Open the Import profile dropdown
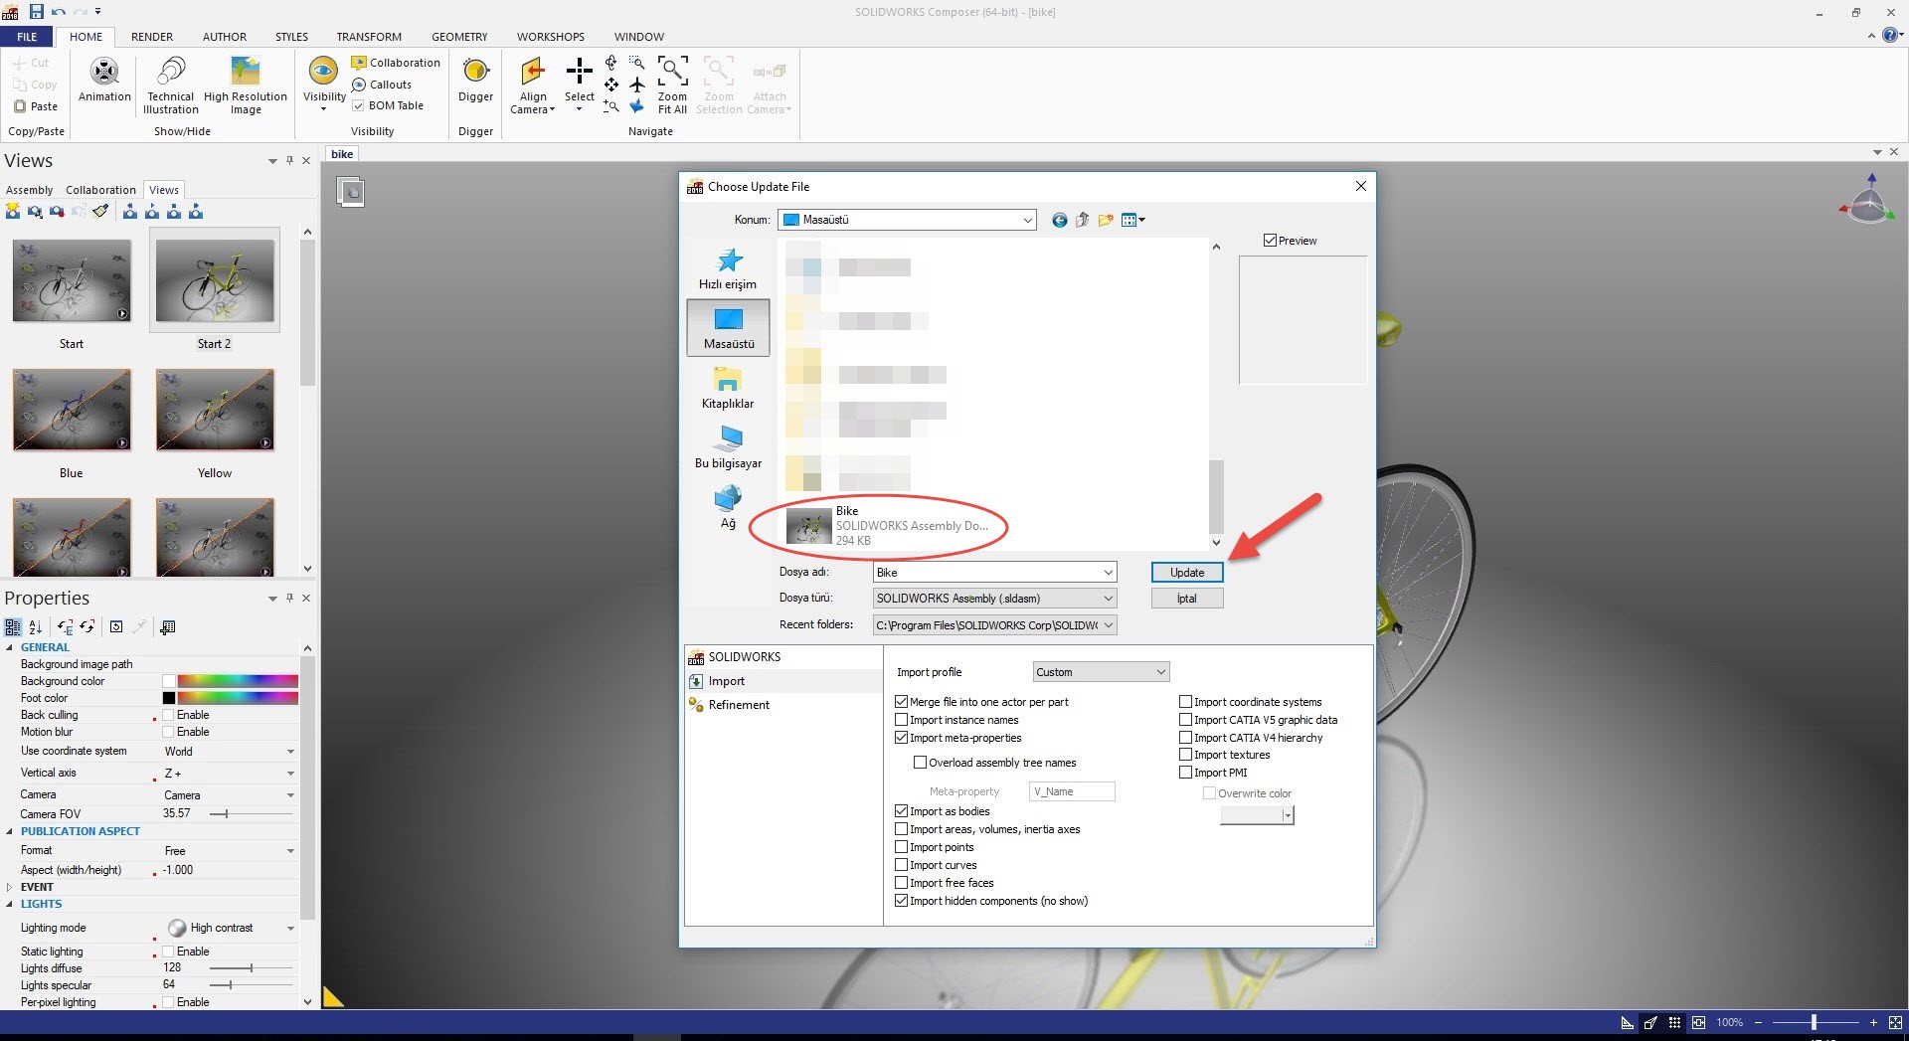The image size is (1909, 1041). [x=1101, y=672]
